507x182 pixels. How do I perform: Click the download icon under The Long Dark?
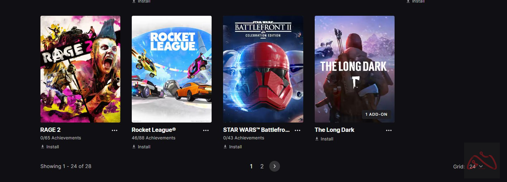click(317, 139)
